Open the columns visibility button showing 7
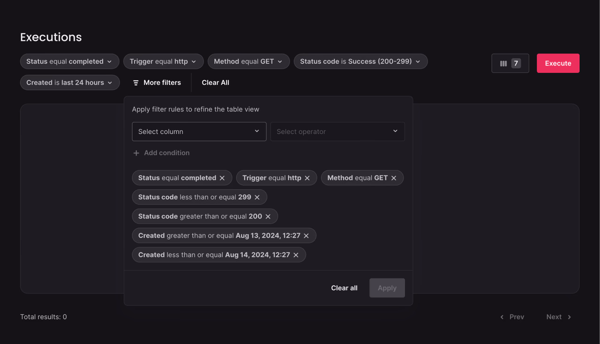This screenshot has width=600, height=344. [510, 63]
